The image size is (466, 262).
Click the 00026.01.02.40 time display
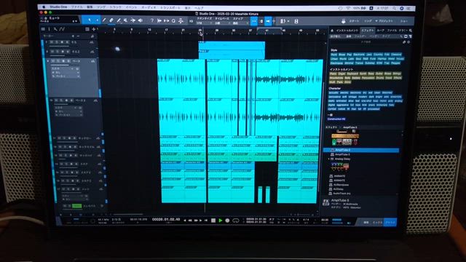coord(166,219)
